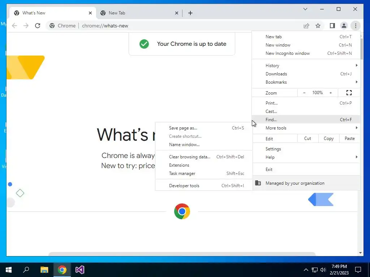Click the taskbar clock and date
This screenshot has height=277, width=370.
pyautogui.click(x=339, y=270)
